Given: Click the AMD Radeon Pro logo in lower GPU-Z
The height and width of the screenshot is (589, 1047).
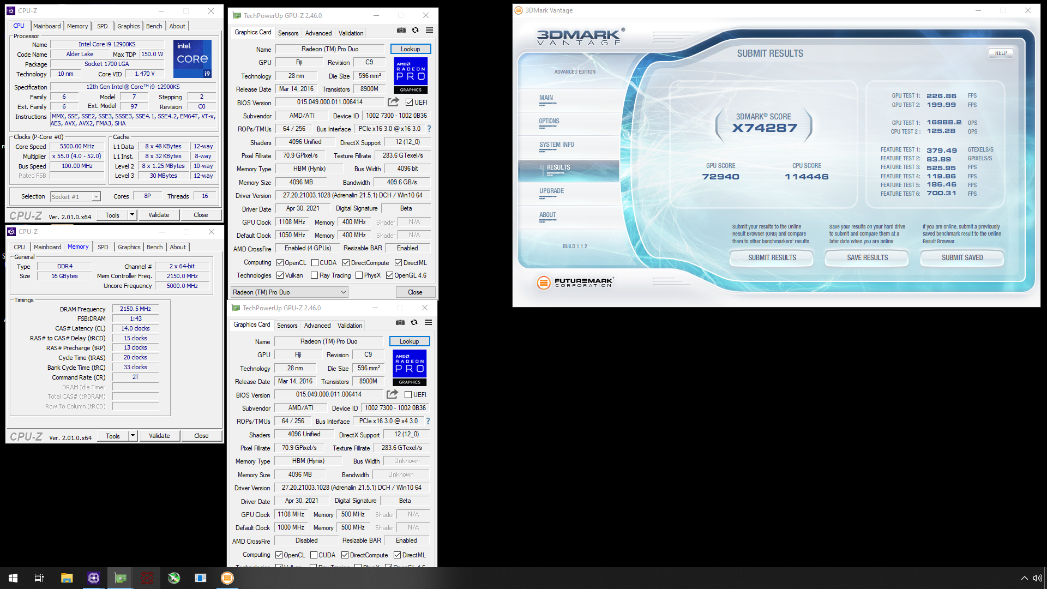Looking at the screenshot, I should (410, 368).
